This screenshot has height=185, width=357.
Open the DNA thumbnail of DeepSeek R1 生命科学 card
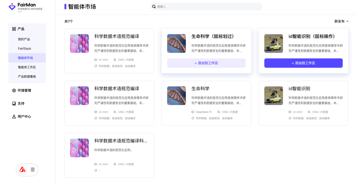(176, 96)
